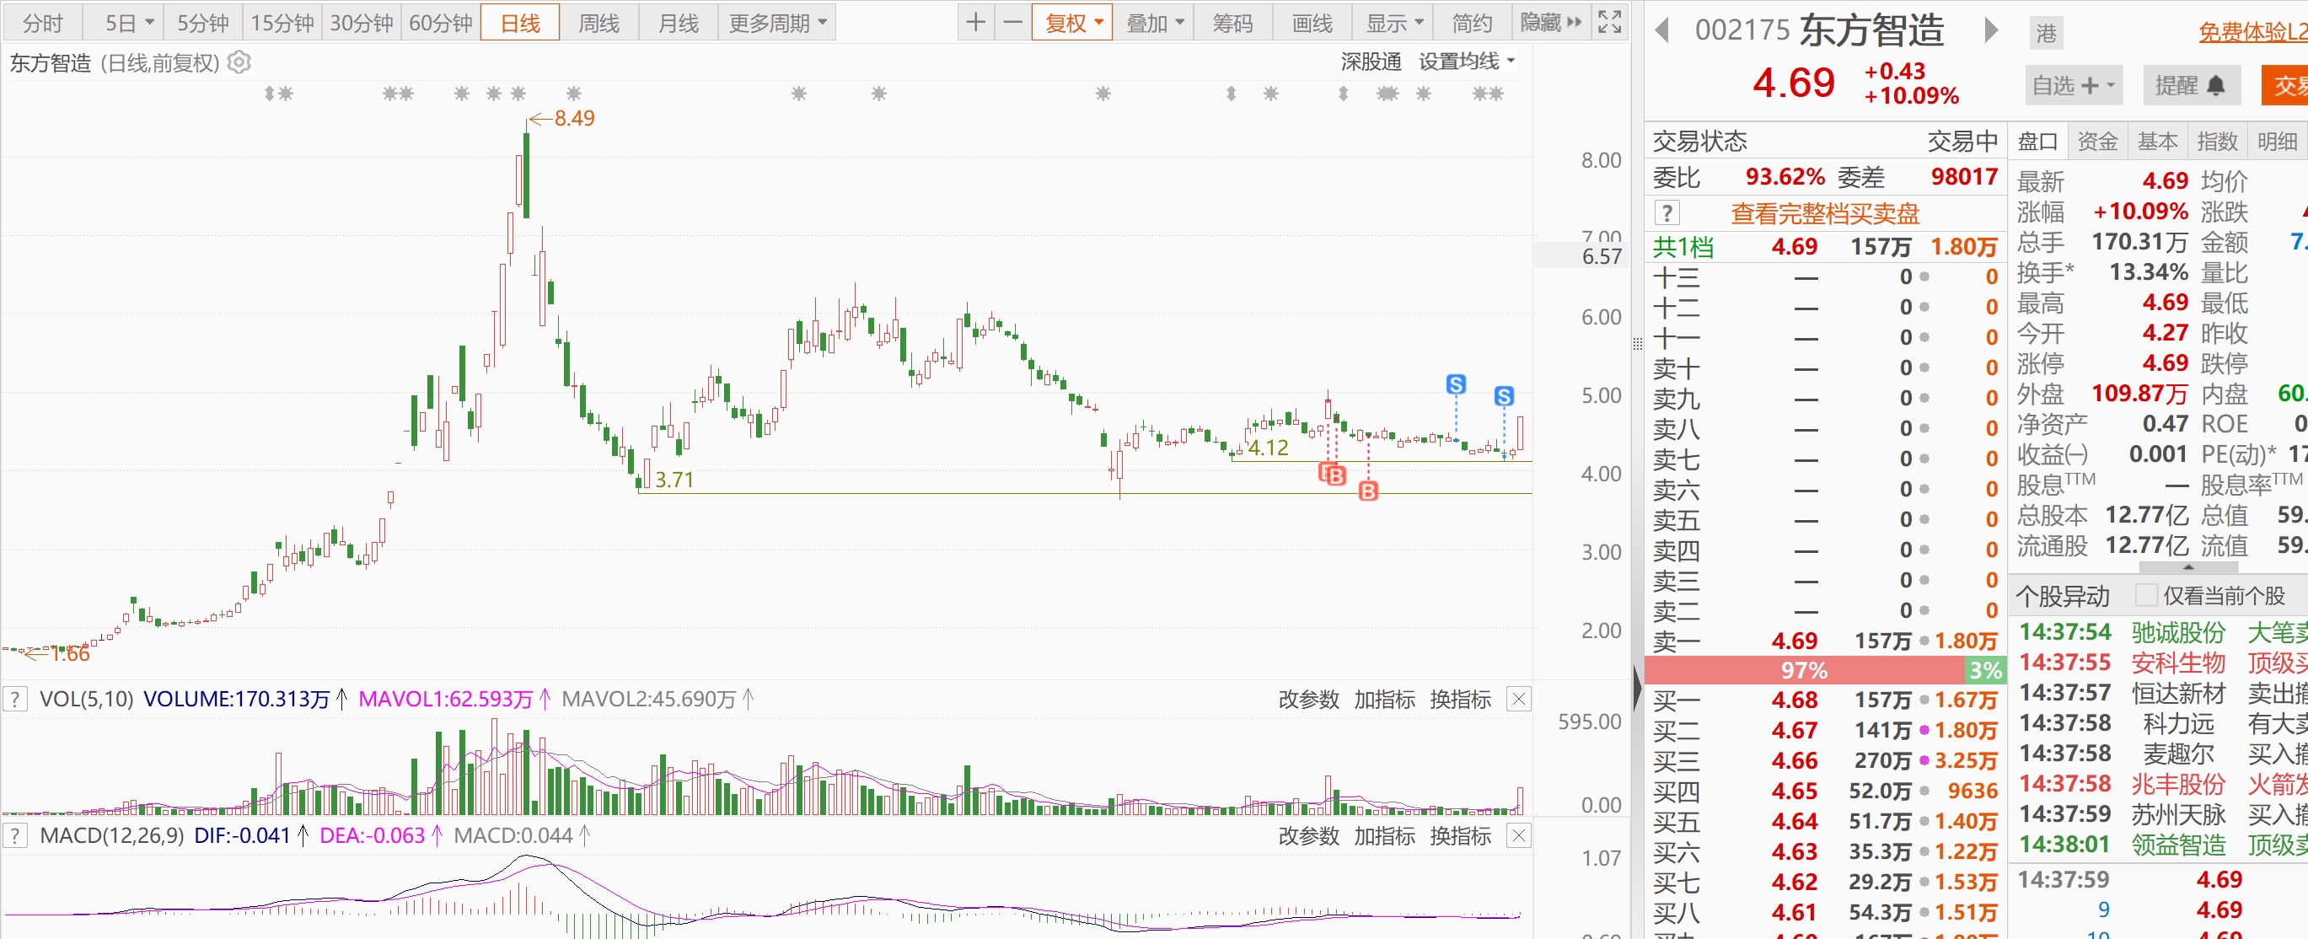The image size is (2308, 939).
Task: Click the lower-right S sell marker
Action: 1505,396
